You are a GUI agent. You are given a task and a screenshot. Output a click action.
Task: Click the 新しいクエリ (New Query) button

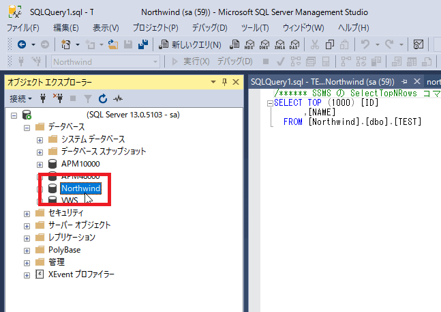pos(190,45)
